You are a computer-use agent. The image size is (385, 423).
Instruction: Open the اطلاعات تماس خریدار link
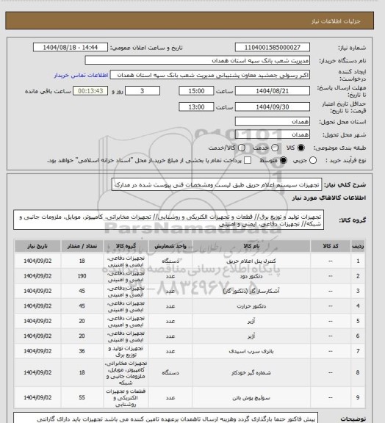click(81, 75)
